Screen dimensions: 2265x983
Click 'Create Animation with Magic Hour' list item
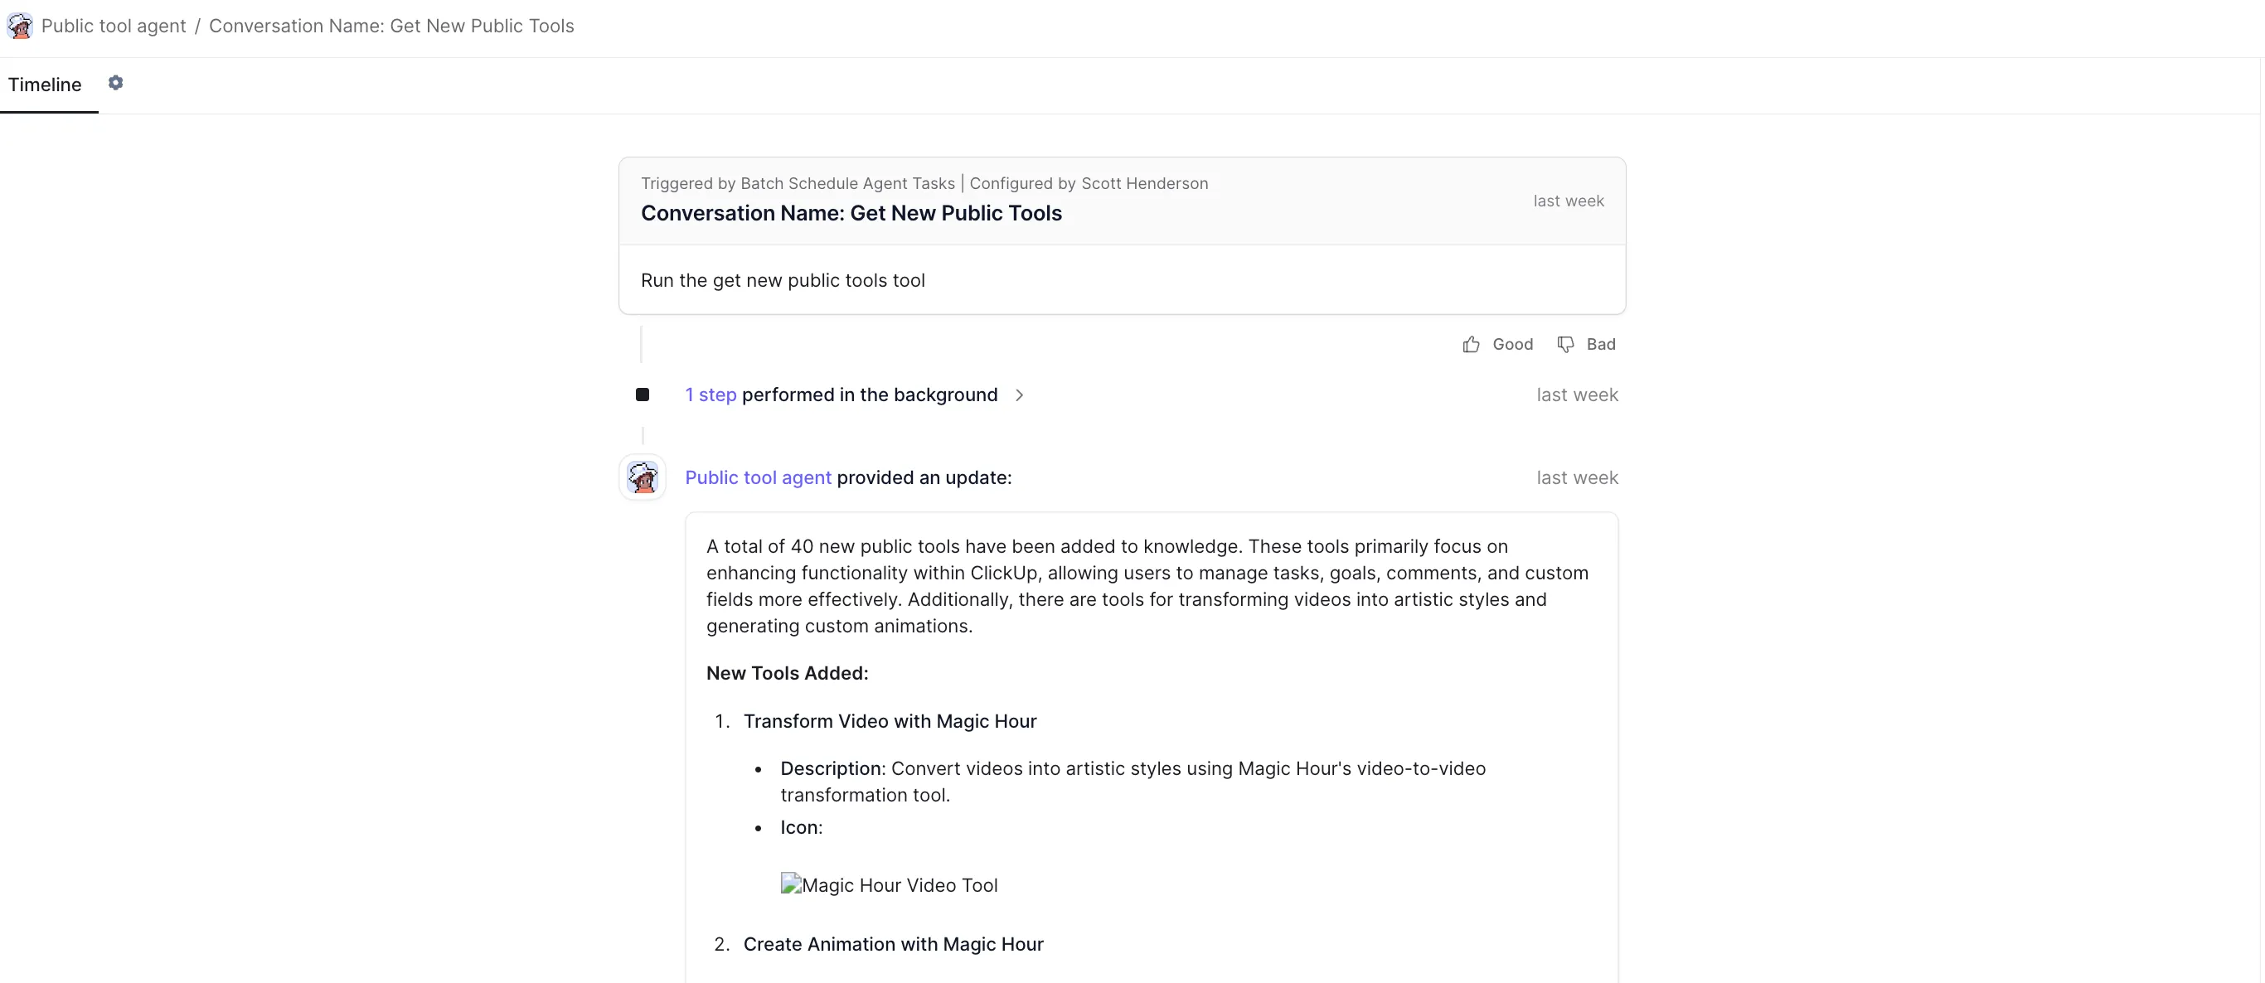click(x=892, y=944)
